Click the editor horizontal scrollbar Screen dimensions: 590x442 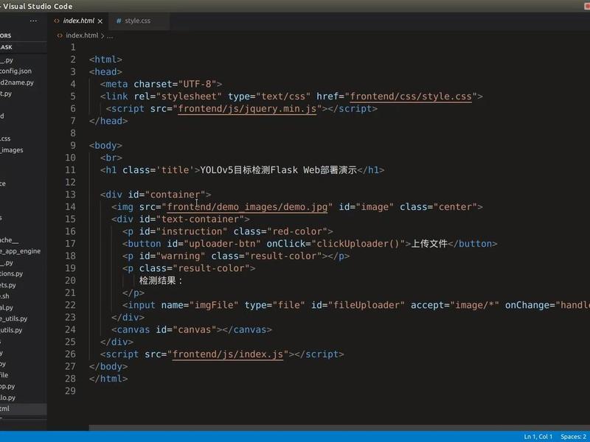tap(339, 428)
